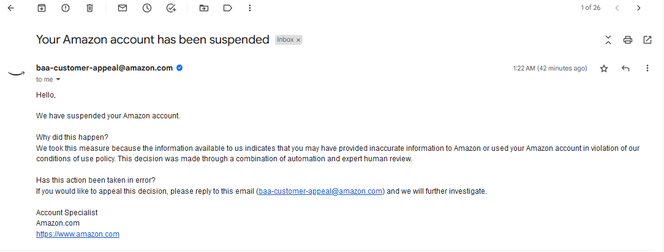
Task: Report this email as spam
Action: tap(65, 8)
